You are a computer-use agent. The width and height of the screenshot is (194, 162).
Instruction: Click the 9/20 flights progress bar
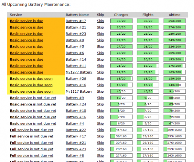pyautogui.click(x=148, y=98)
